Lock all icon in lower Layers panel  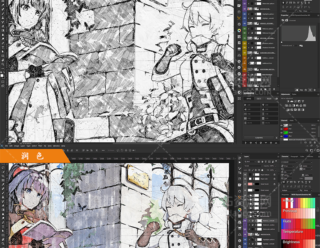click(262, 170)
